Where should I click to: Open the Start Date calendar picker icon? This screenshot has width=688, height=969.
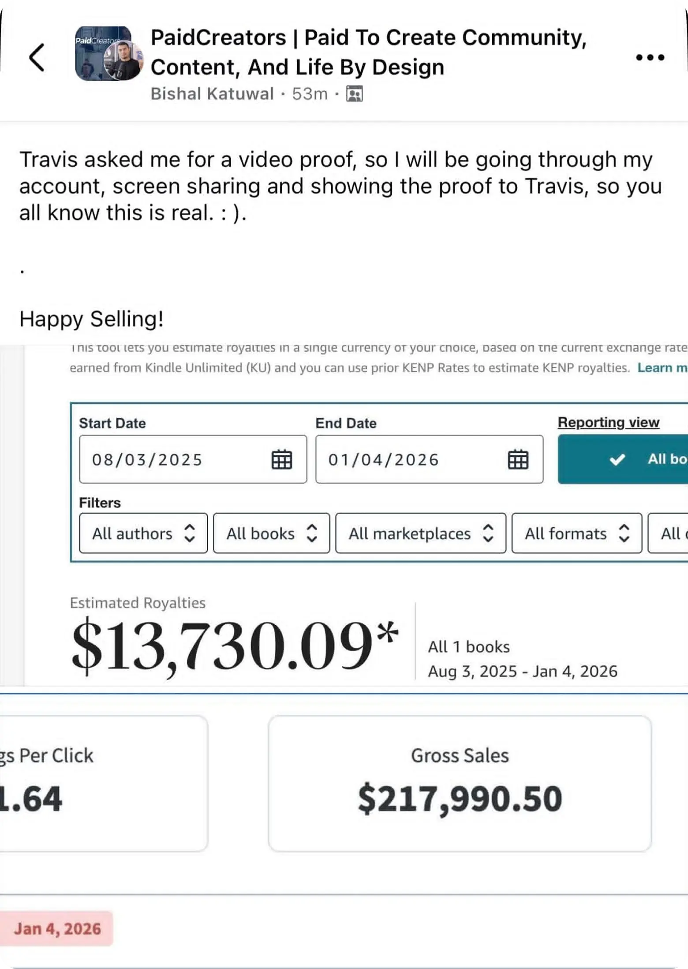(281, 460)
